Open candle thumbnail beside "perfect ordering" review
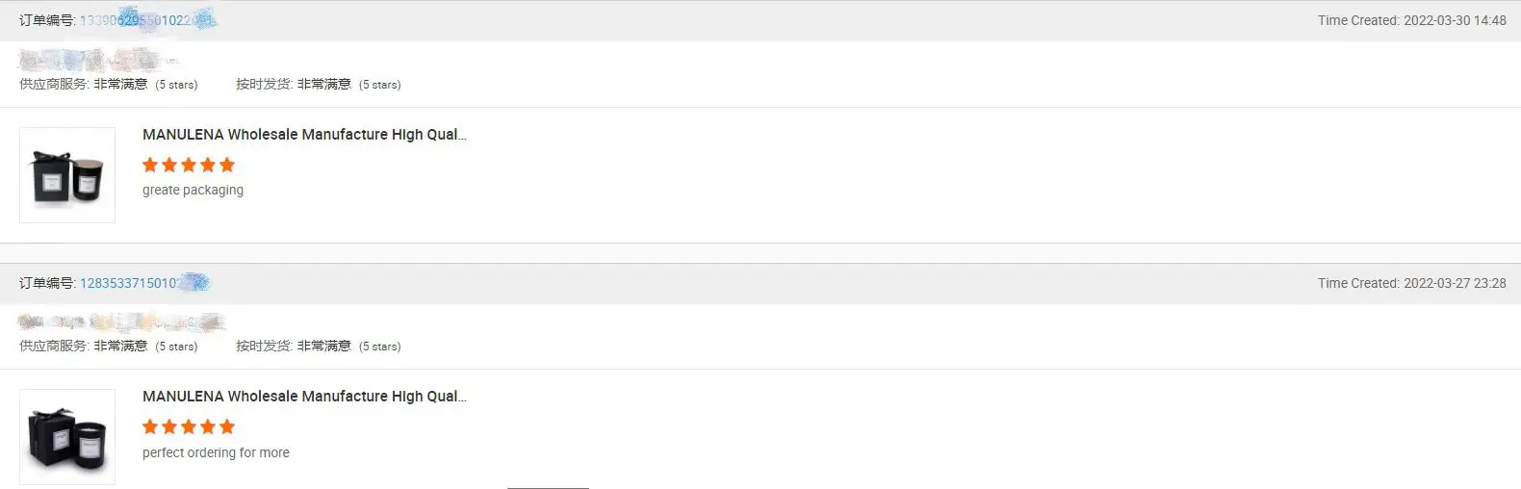Viewport: 1521px width, 489px height. (67, 437)
